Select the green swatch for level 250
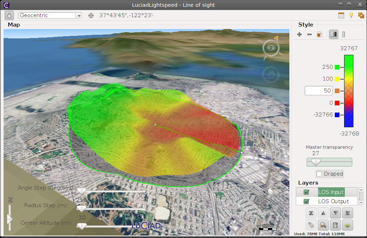The width and height of the screenshot is (367, 238). click(337, 67)
